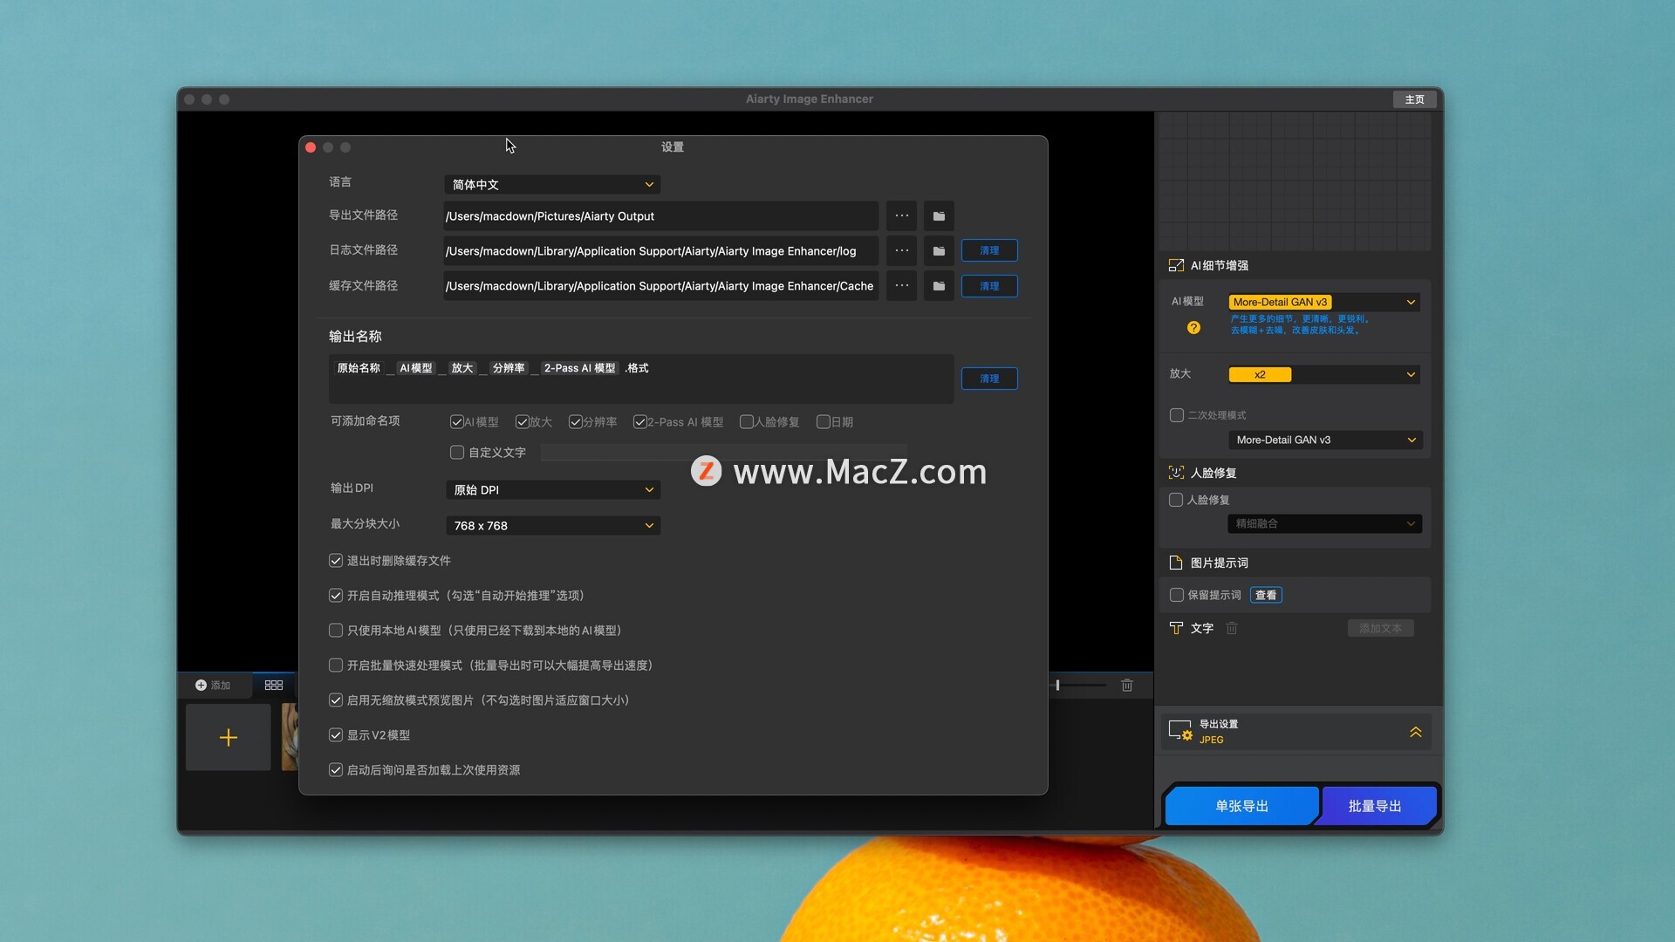The image size is (1675, 942).
Task: Click 清理 button for log path
Action: pos(989,251)
